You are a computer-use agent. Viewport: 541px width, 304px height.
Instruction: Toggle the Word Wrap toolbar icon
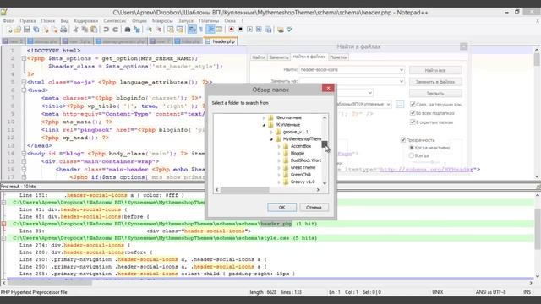click(192, 30)
